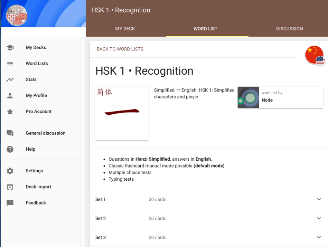Screen dimensions: 328x247
Task: Click the user avatar in sidebar header
Action: 17,15
